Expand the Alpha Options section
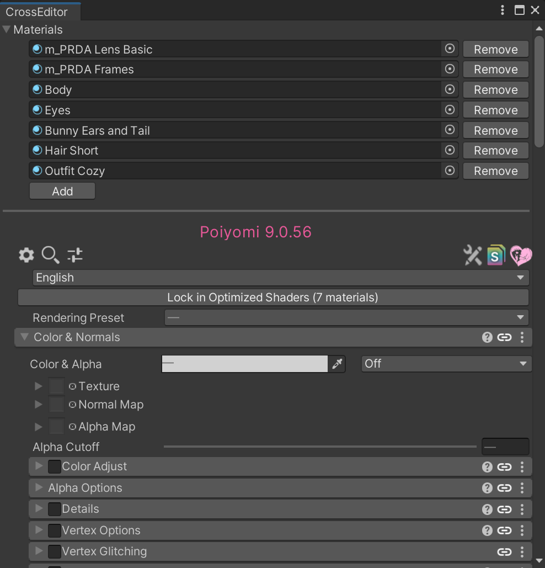Viewport: 545px width, 568px height. point(39,487)
